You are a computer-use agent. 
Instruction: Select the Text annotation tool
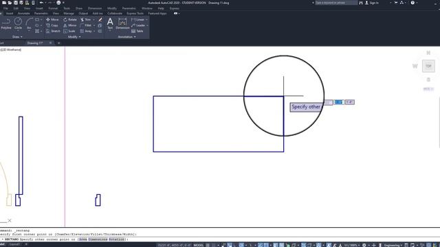pos(110,23)
